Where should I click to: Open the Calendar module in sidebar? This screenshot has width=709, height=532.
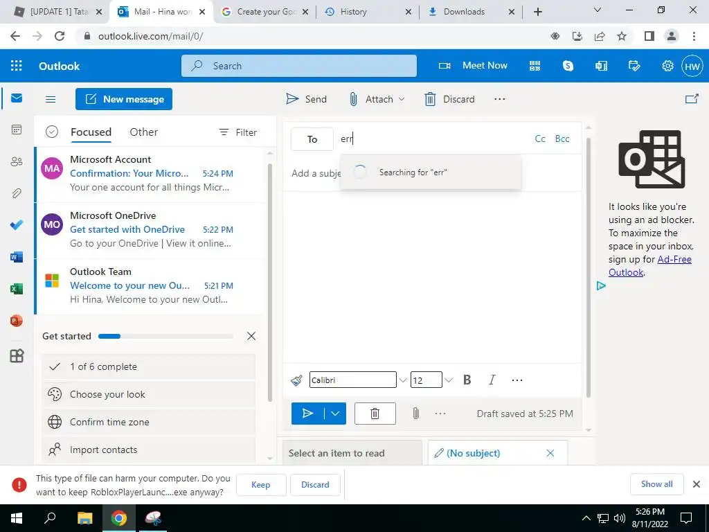tap(17, 130)
